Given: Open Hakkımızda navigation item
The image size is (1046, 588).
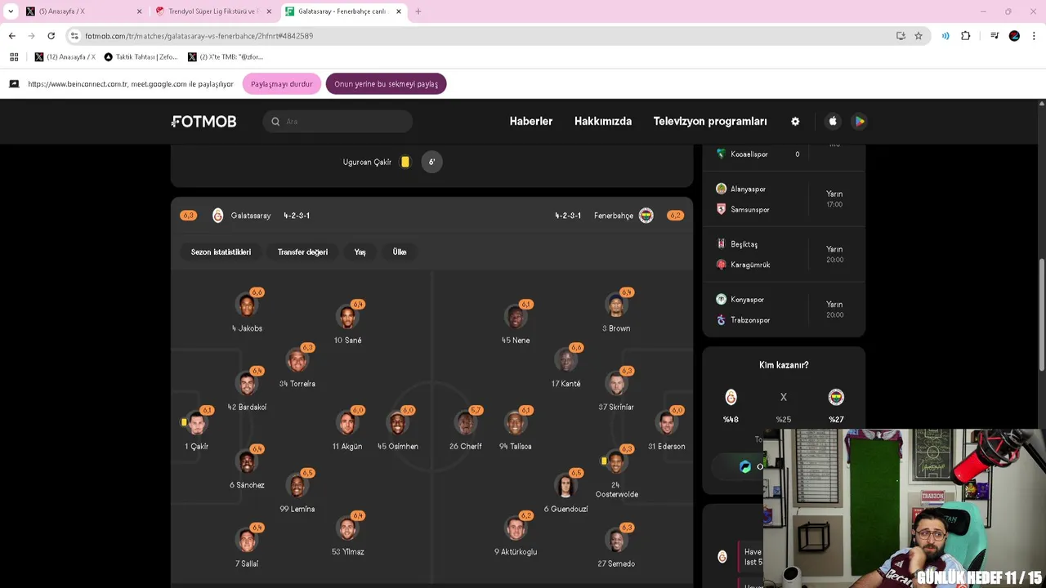Looking at the screenshot, I should tap(603, 121).
